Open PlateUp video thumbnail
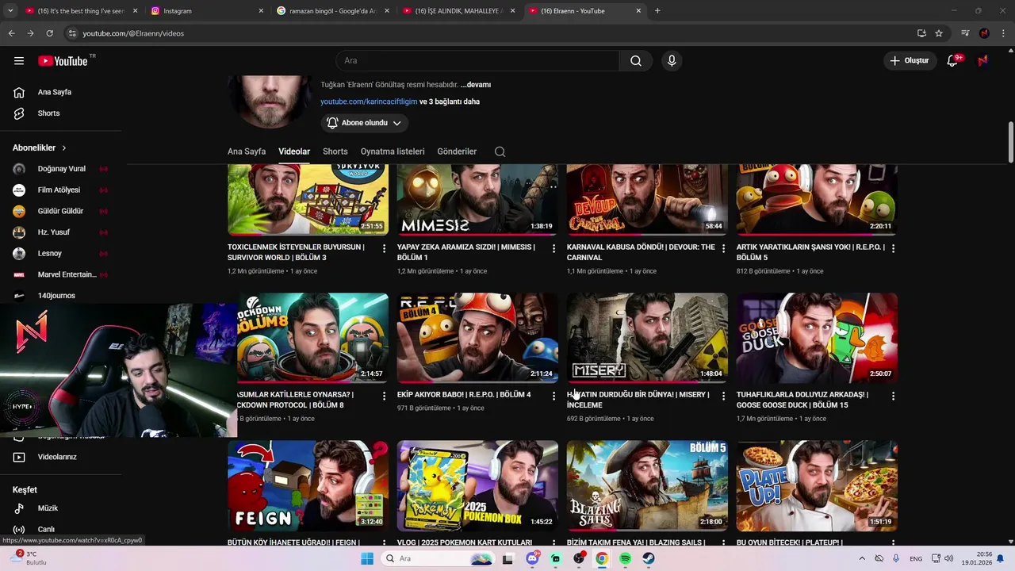 tap(817, 486)
